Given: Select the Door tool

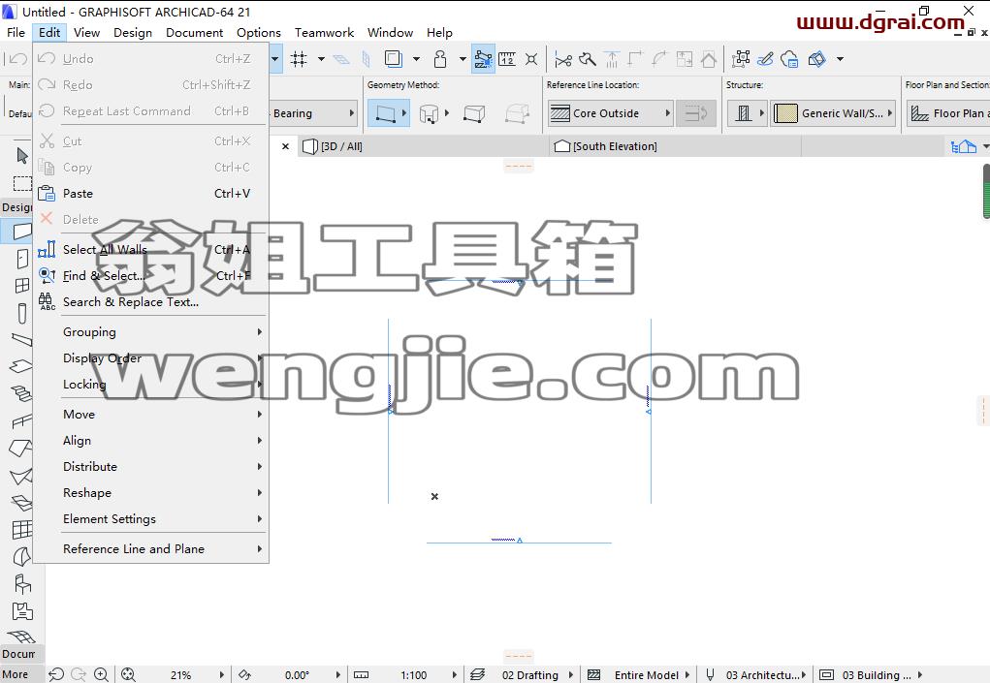Looking at the screenshot, I should click(x=22, y=259).
